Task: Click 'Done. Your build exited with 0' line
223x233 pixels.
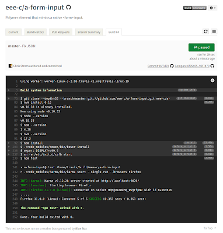Action: (47, 217)
